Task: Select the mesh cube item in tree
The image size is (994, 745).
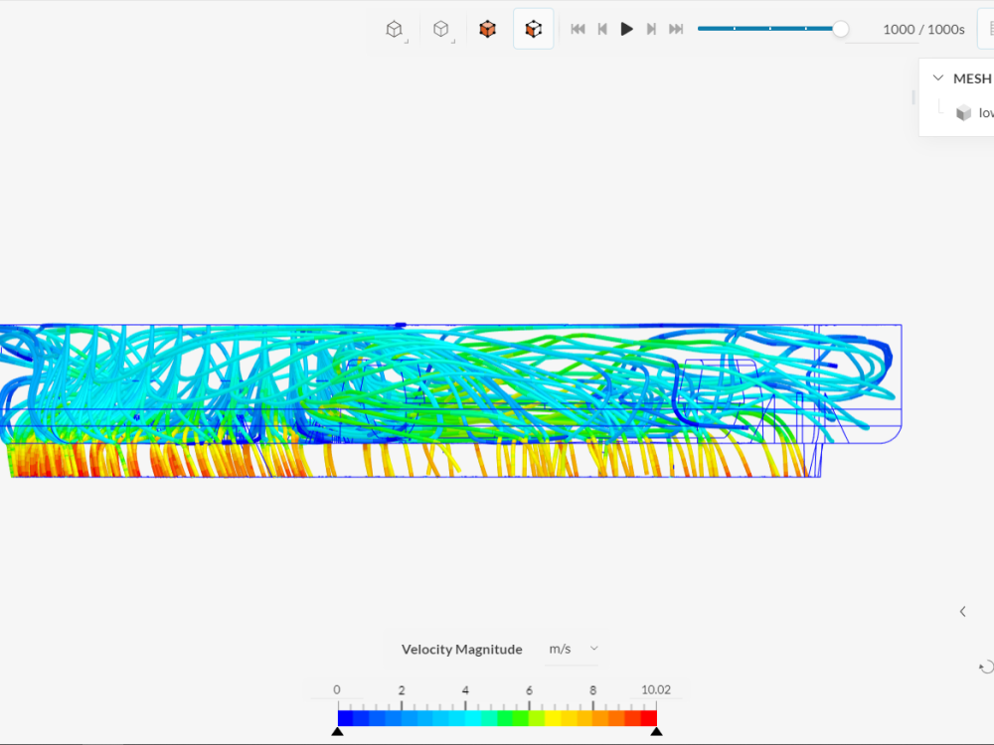Action: (963, 113)
